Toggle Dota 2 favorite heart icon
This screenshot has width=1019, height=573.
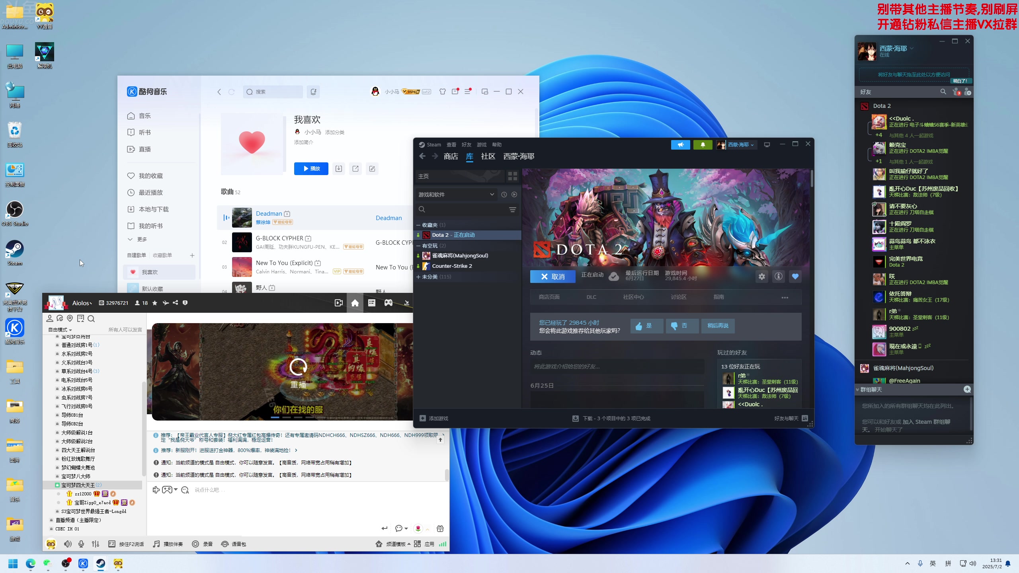click(795, 277)
